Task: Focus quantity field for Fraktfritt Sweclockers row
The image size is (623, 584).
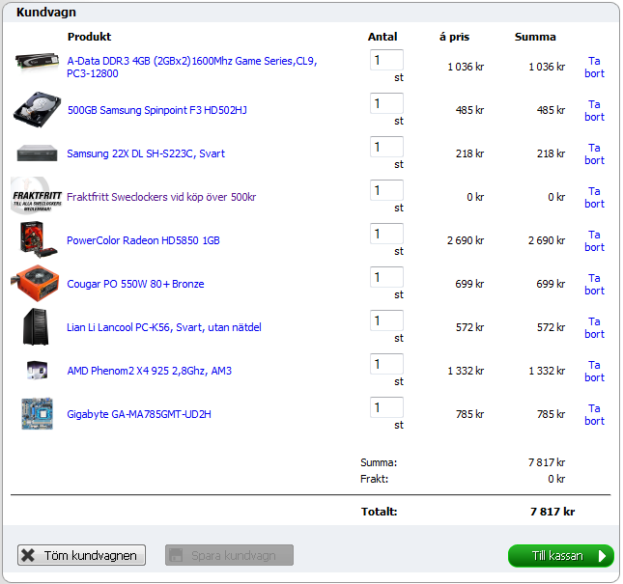Action: coord(386,190)
